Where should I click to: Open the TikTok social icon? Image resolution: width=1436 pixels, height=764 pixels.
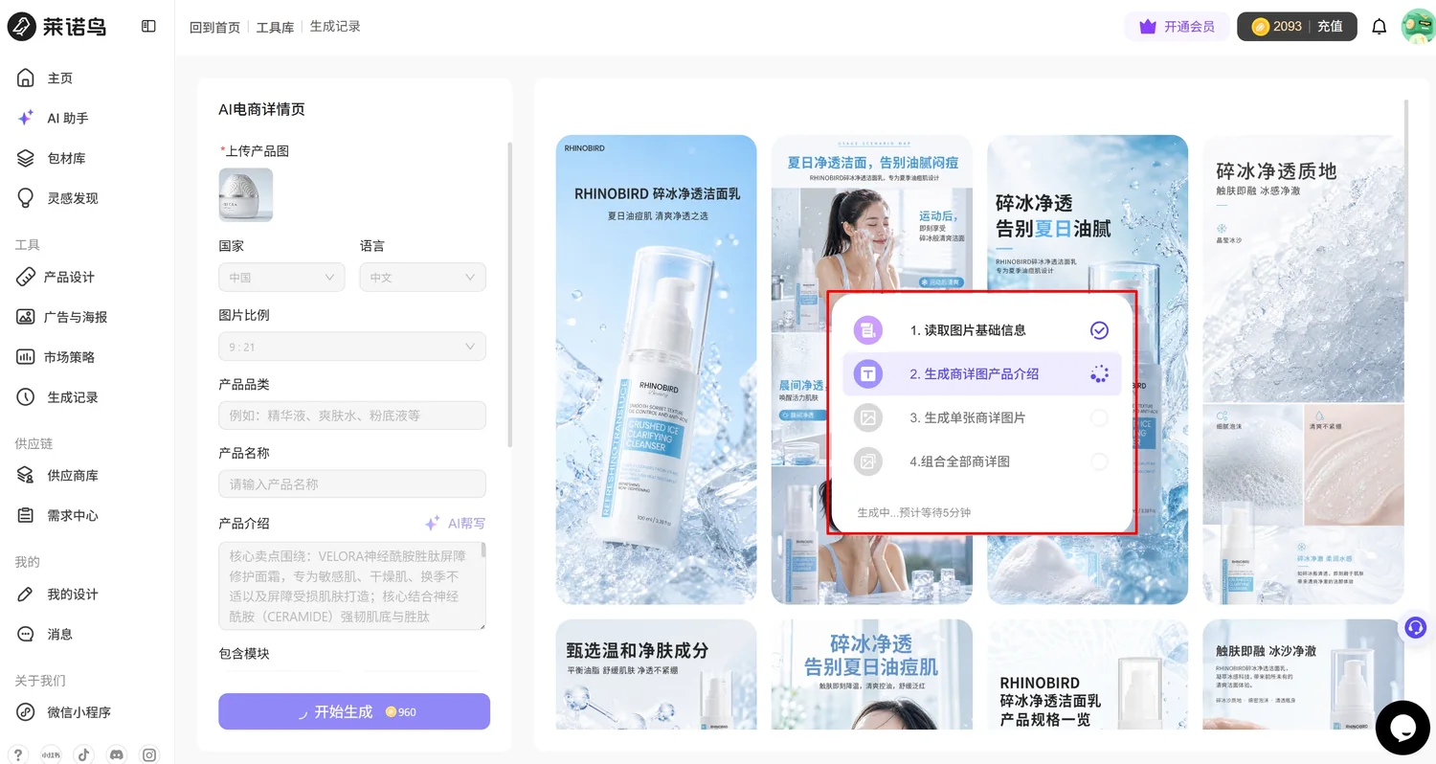84,754
